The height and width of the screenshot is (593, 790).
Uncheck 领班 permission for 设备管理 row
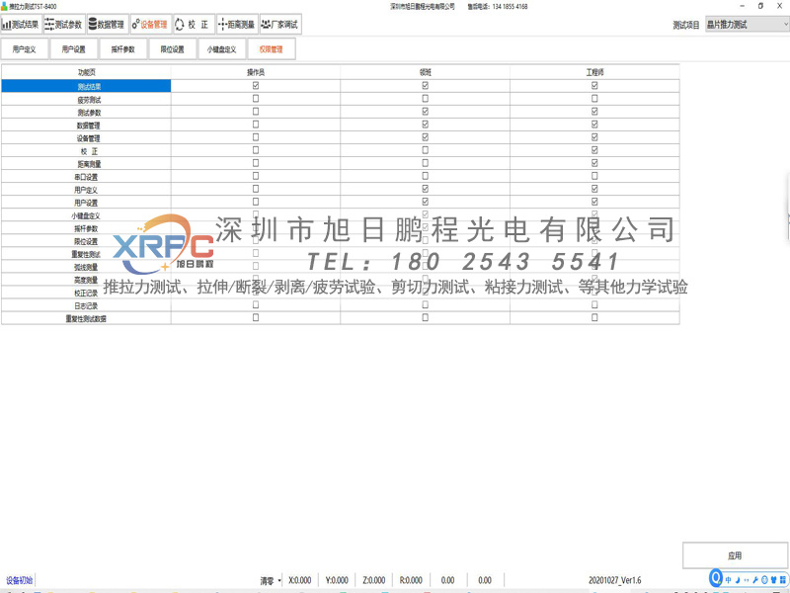pyautogui.click(x=426, y=137)
